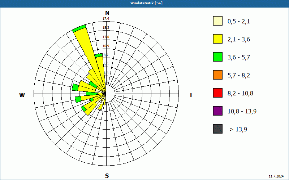
Task: Click the pale yellow 0,5 - 2,1 swatch
Action: click(x=218, y=21)
